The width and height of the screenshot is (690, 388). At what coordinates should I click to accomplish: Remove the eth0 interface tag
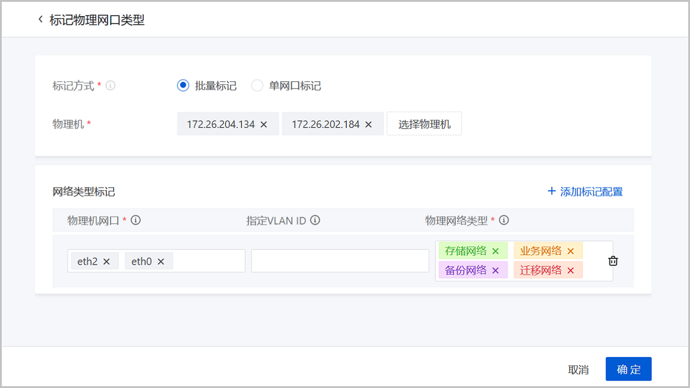pyautogui.click(x=161, y=261)
